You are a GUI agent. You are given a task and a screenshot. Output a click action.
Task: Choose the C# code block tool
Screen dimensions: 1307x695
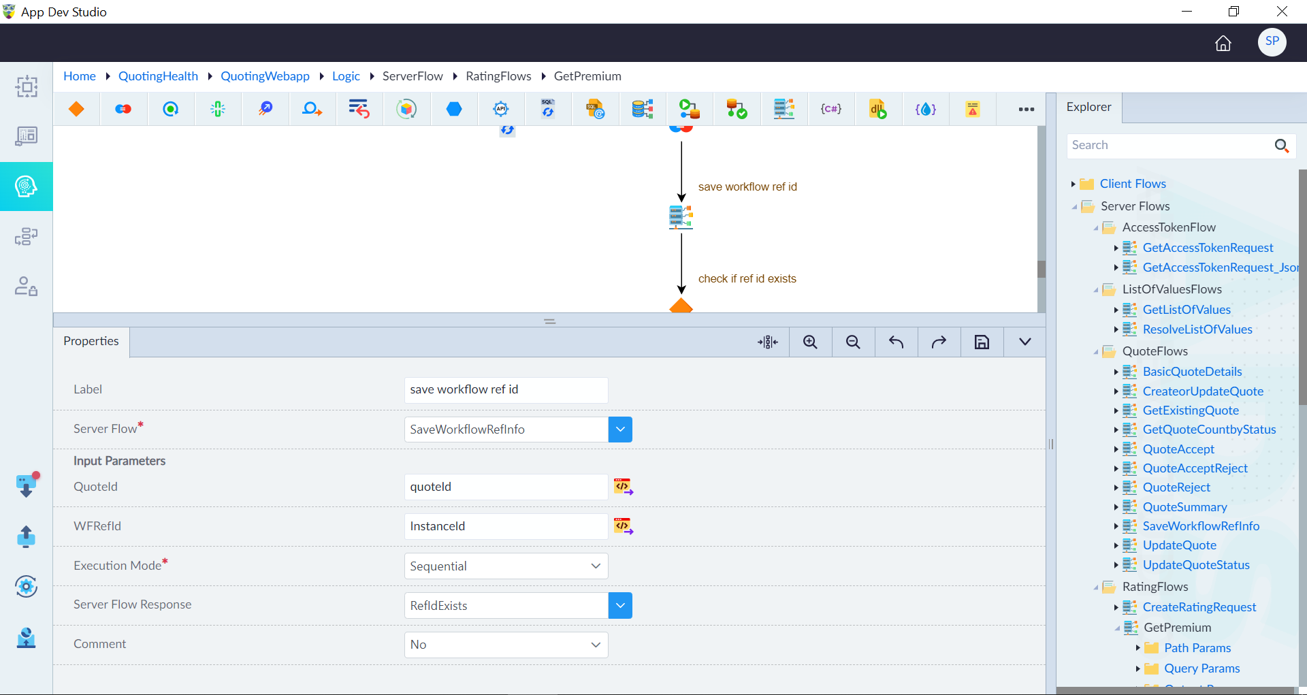pos(831,109)
